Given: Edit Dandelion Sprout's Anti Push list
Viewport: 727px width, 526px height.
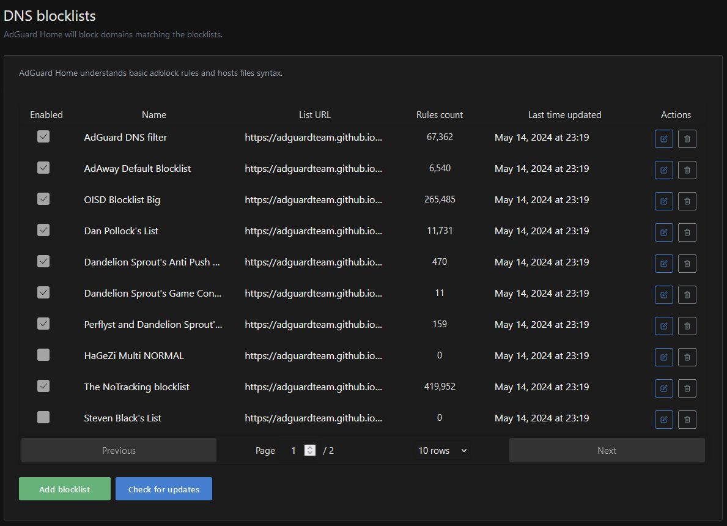Looking at the screenshot, I should click(x=663, y=264).
